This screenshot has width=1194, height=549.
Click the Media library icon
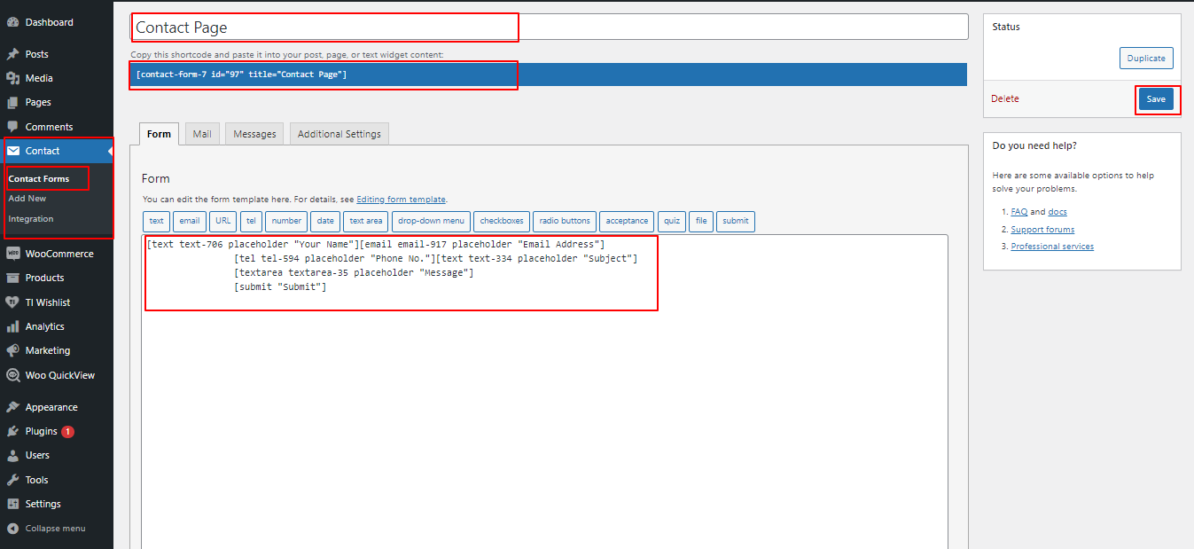coord(12,78)
